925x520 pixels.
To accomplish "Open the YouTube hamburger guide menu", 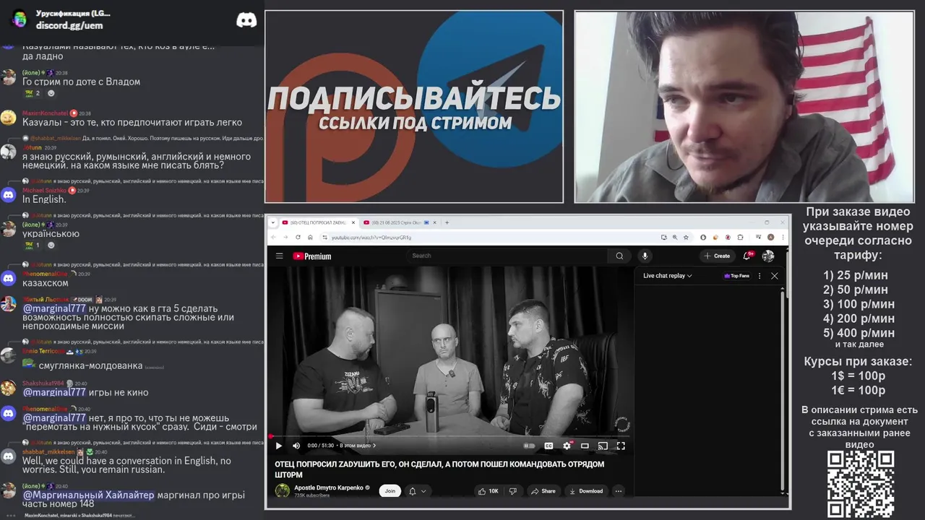I will [x=279, y=256].
